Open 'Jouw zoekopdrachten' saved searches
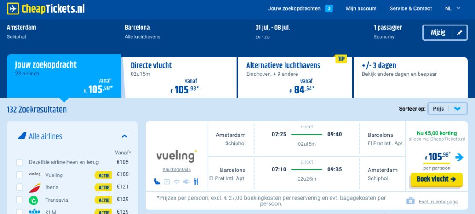475x214 pixels. pos(300,8)
